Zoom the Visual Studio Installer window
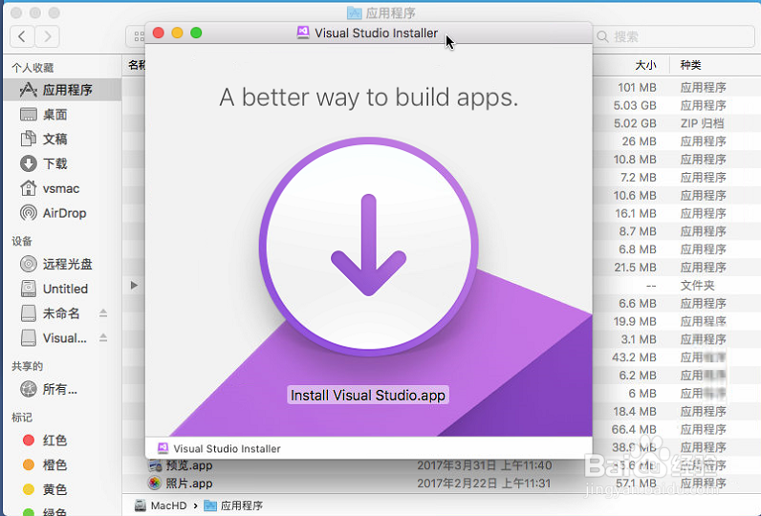This screenshot has height=516, width=761. click(196, 33)
